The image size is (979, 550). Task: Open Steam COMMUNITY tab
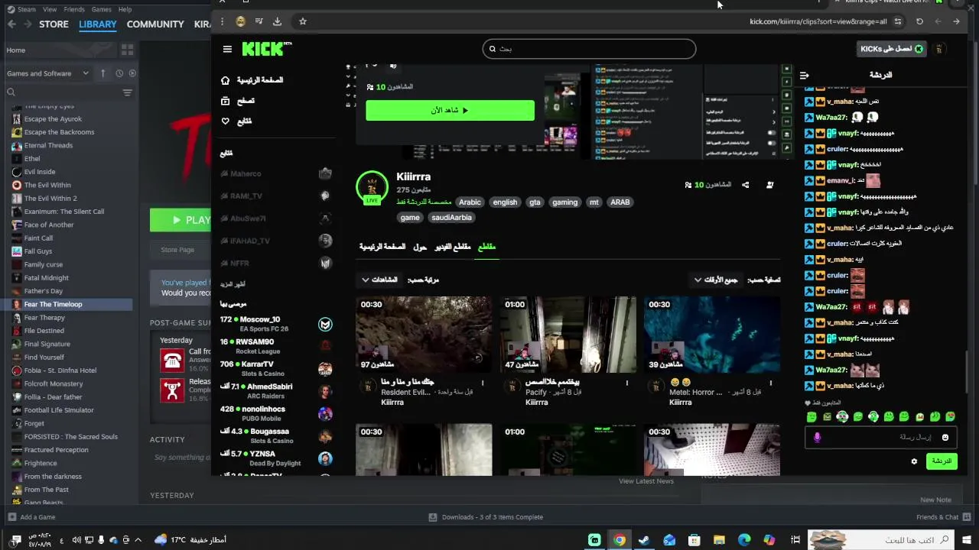155,24
